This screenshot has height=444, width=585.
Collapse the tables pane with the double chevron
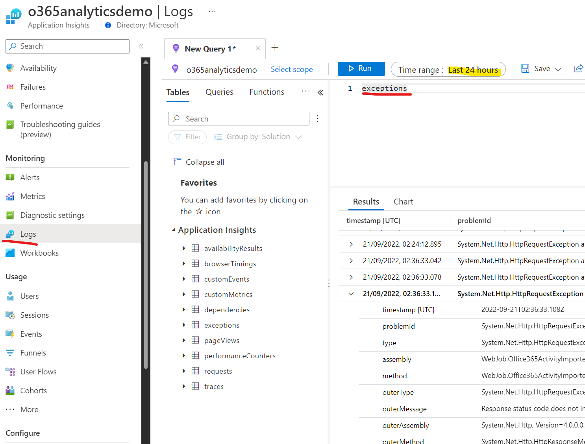(320, 92)
